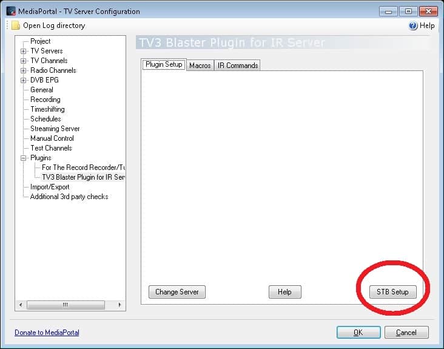The height and width of the screenshot is (349, 444).
Task: Expand the TV Channels tree node
Action: [24, 61]
